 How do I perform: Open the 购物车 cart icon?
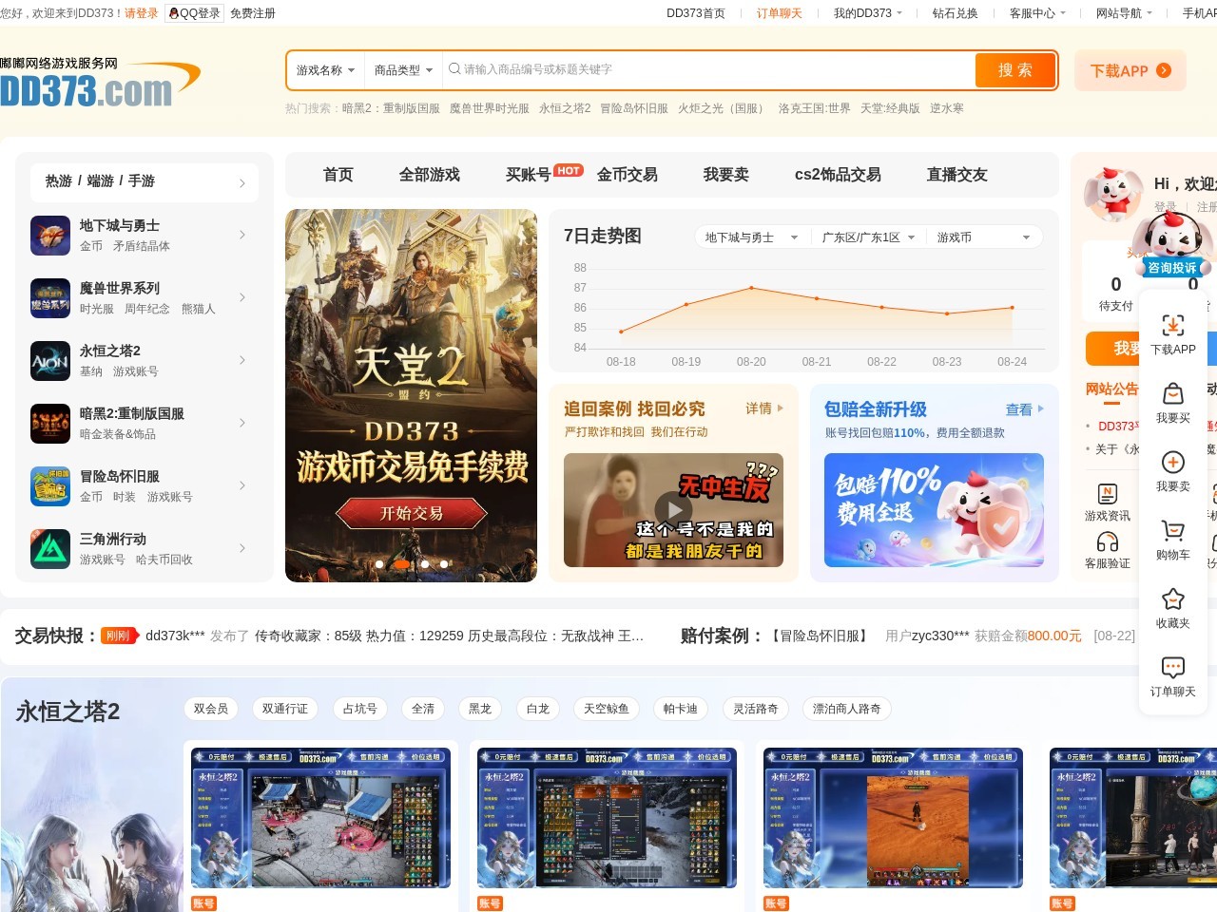click(x=1173, y=530)
